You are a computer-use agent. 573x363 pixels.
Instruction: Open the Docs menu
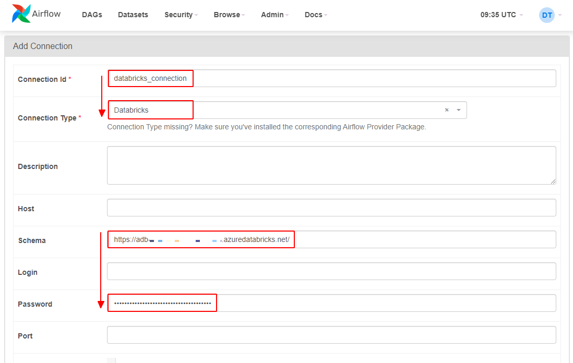[316, 15]
